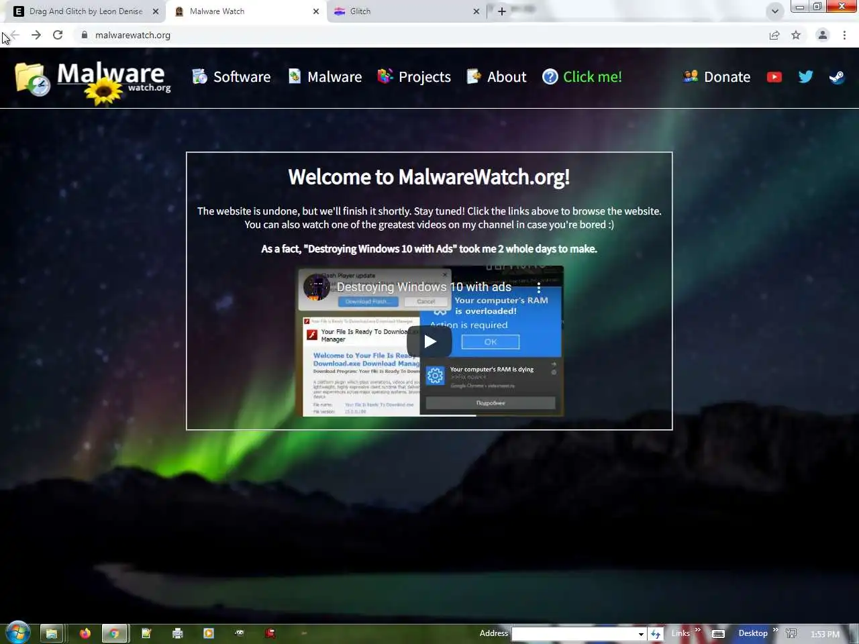Open the clock showing 1:53 PM
Image resolution: width=859 pixels, height=644 pixels.
click(825, 634)
